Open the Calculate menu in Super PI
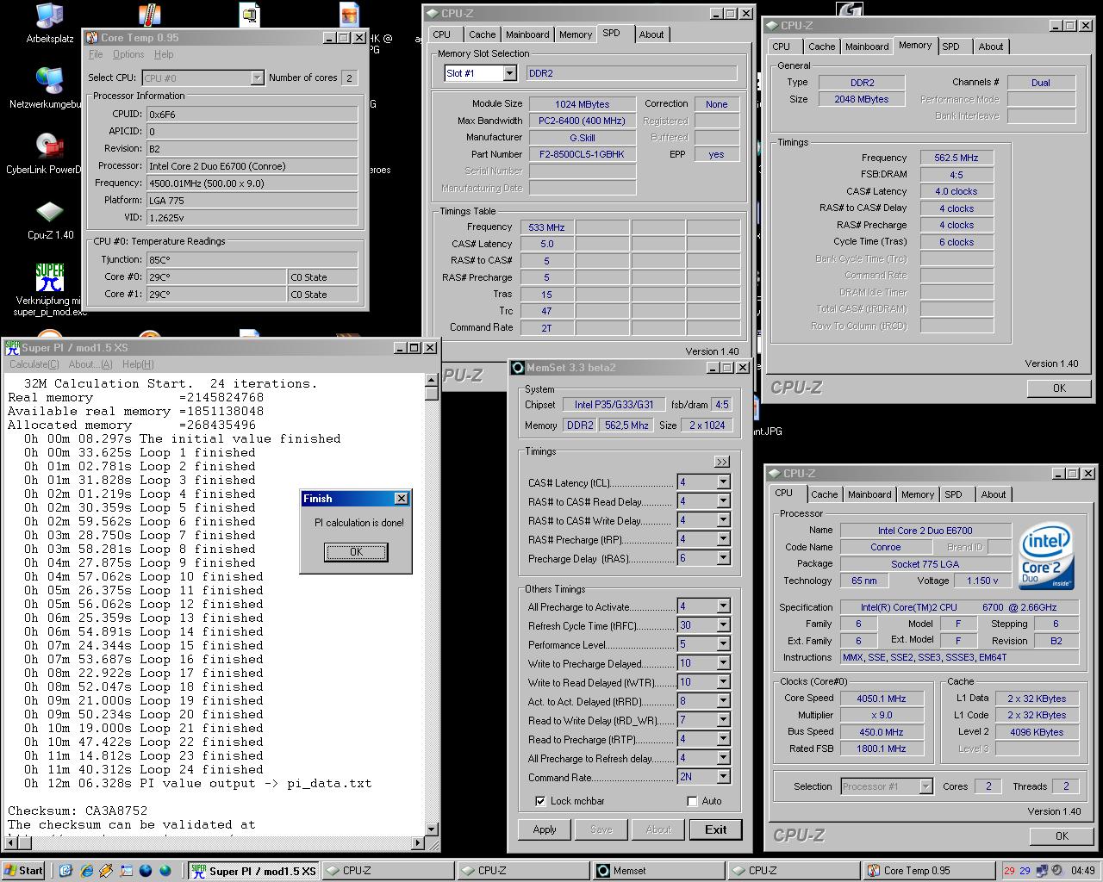Viewport: 1103px width, 882px height. tap(34, 364)
